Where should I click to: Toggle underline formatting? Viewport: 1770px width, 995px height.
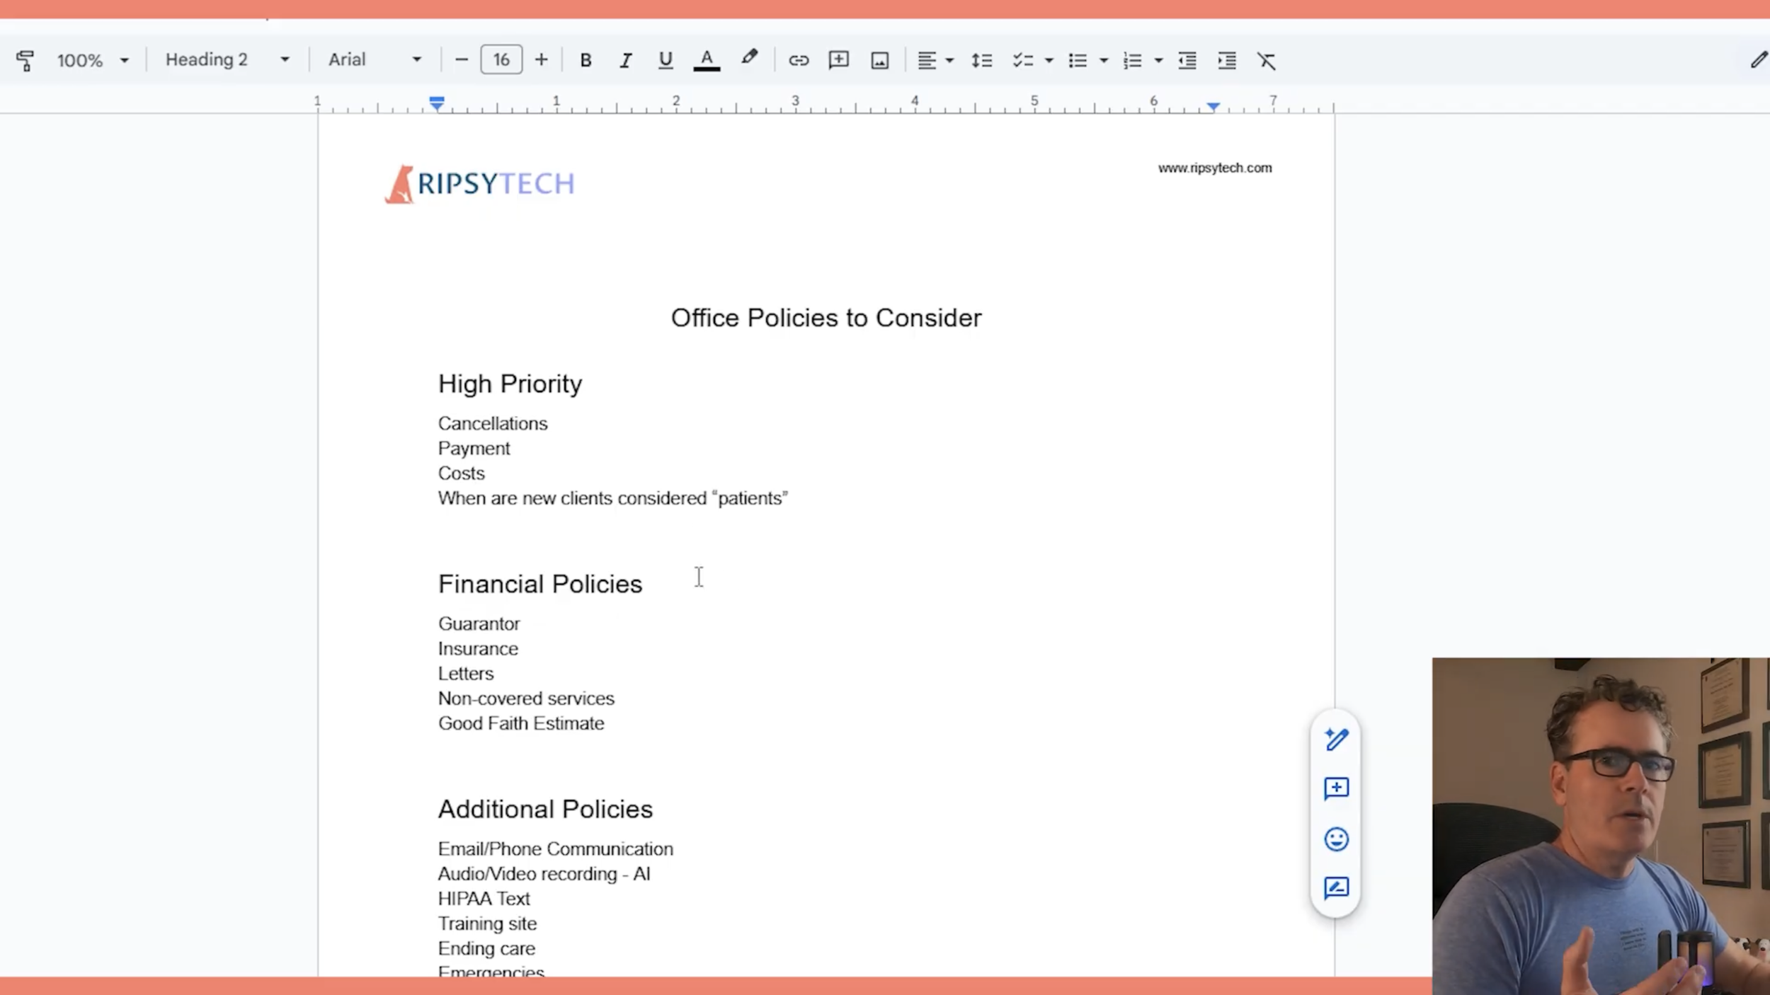pyautogui.click(x=665, y=60)
